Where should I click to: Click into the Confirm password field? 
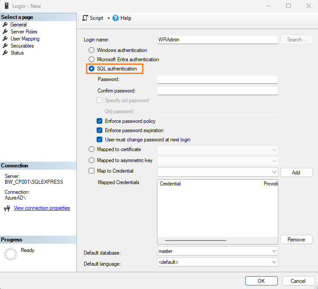pyautogui.click(x=217, y=91)
